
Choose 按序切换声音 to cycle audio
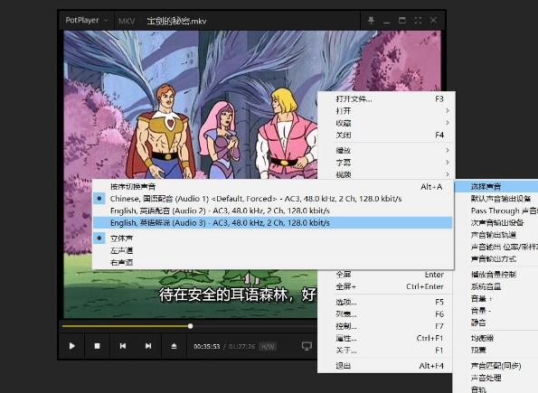click(273, 186)
